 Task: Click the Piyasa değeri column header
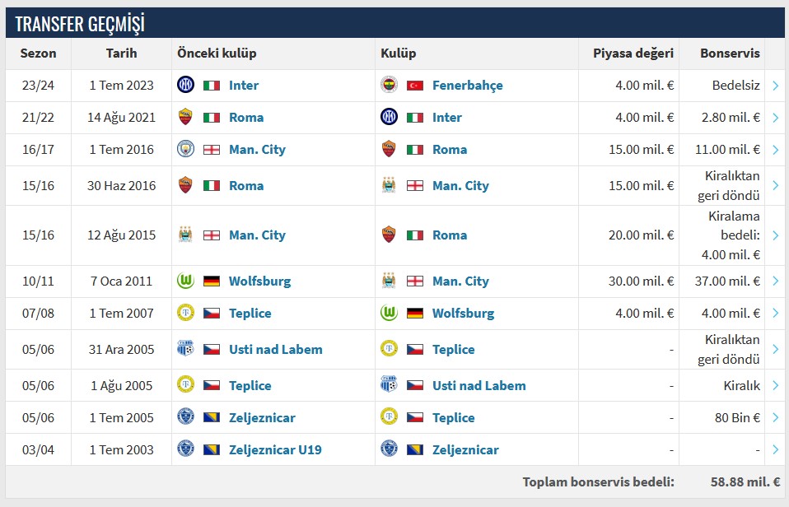point(633,53)
